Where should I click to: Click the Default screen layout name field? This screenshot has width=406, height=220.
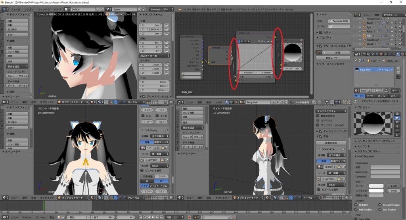coord(83,10)
